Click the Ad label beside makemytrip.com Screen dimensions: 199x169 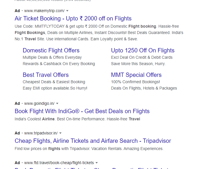pos(17,11)
